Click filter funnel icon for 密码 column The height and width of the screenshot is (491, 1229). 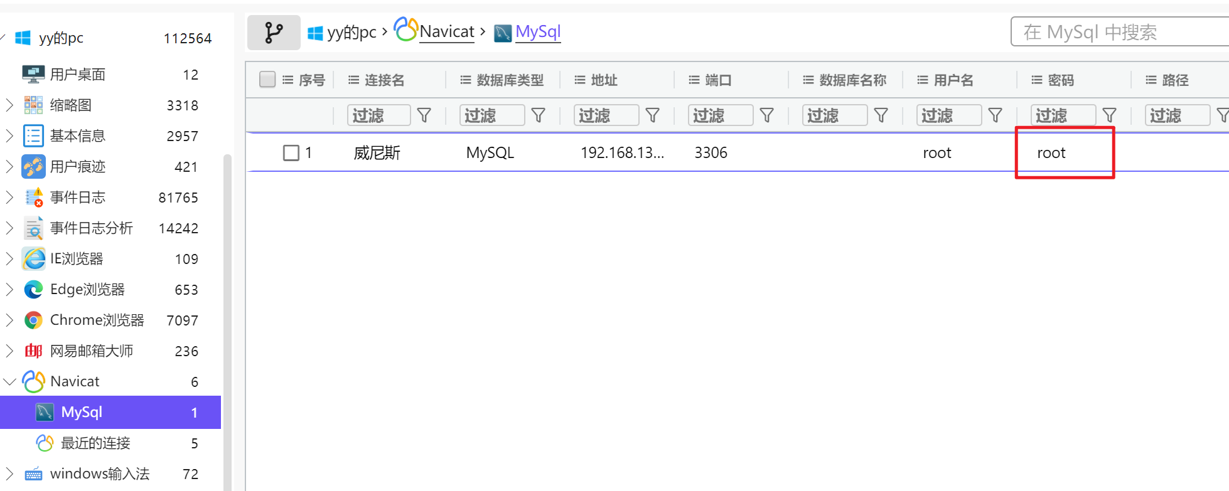coord(1110,115)
